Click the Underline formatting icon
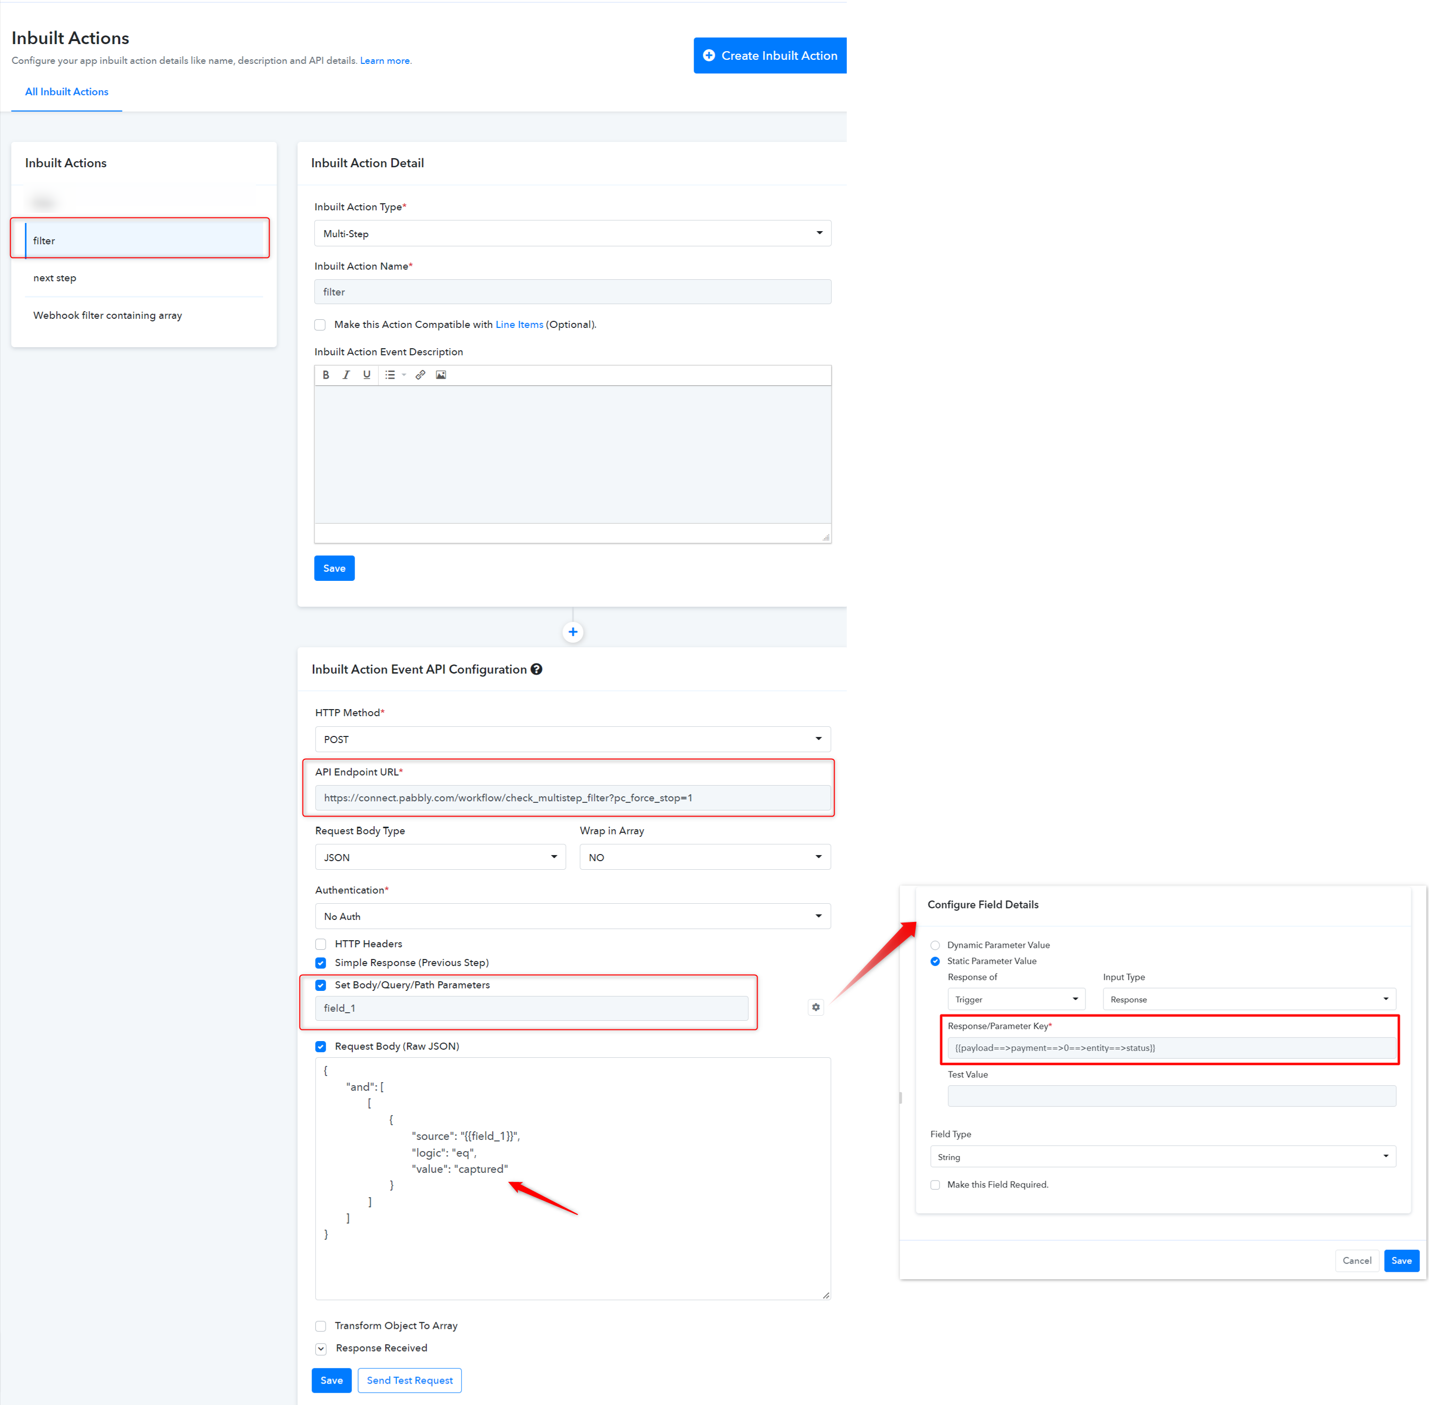 [x=367, y=375]
